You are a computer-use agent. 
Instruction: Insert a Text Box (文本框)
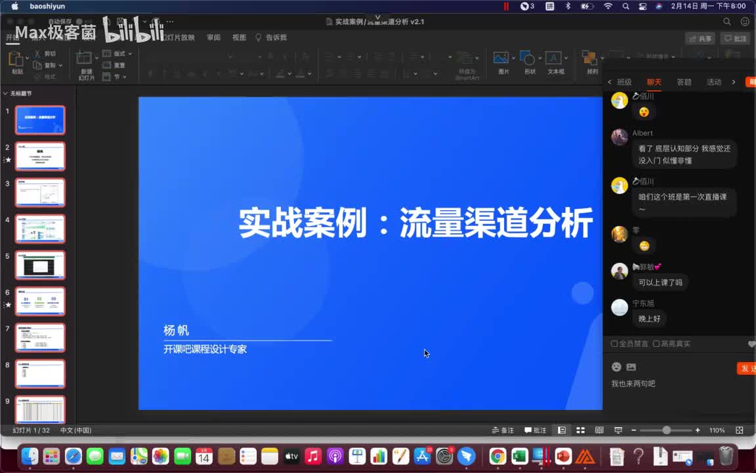click(x=553, y=58)
